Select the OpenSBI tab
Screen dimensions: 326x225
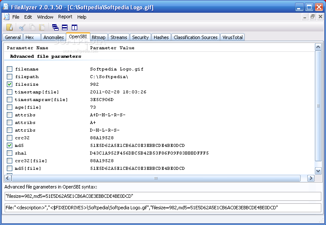point(78,37)
